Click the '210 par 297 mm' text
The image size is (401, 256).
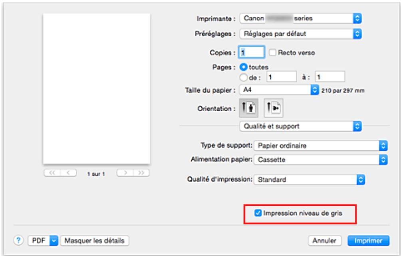click(343, 91)
